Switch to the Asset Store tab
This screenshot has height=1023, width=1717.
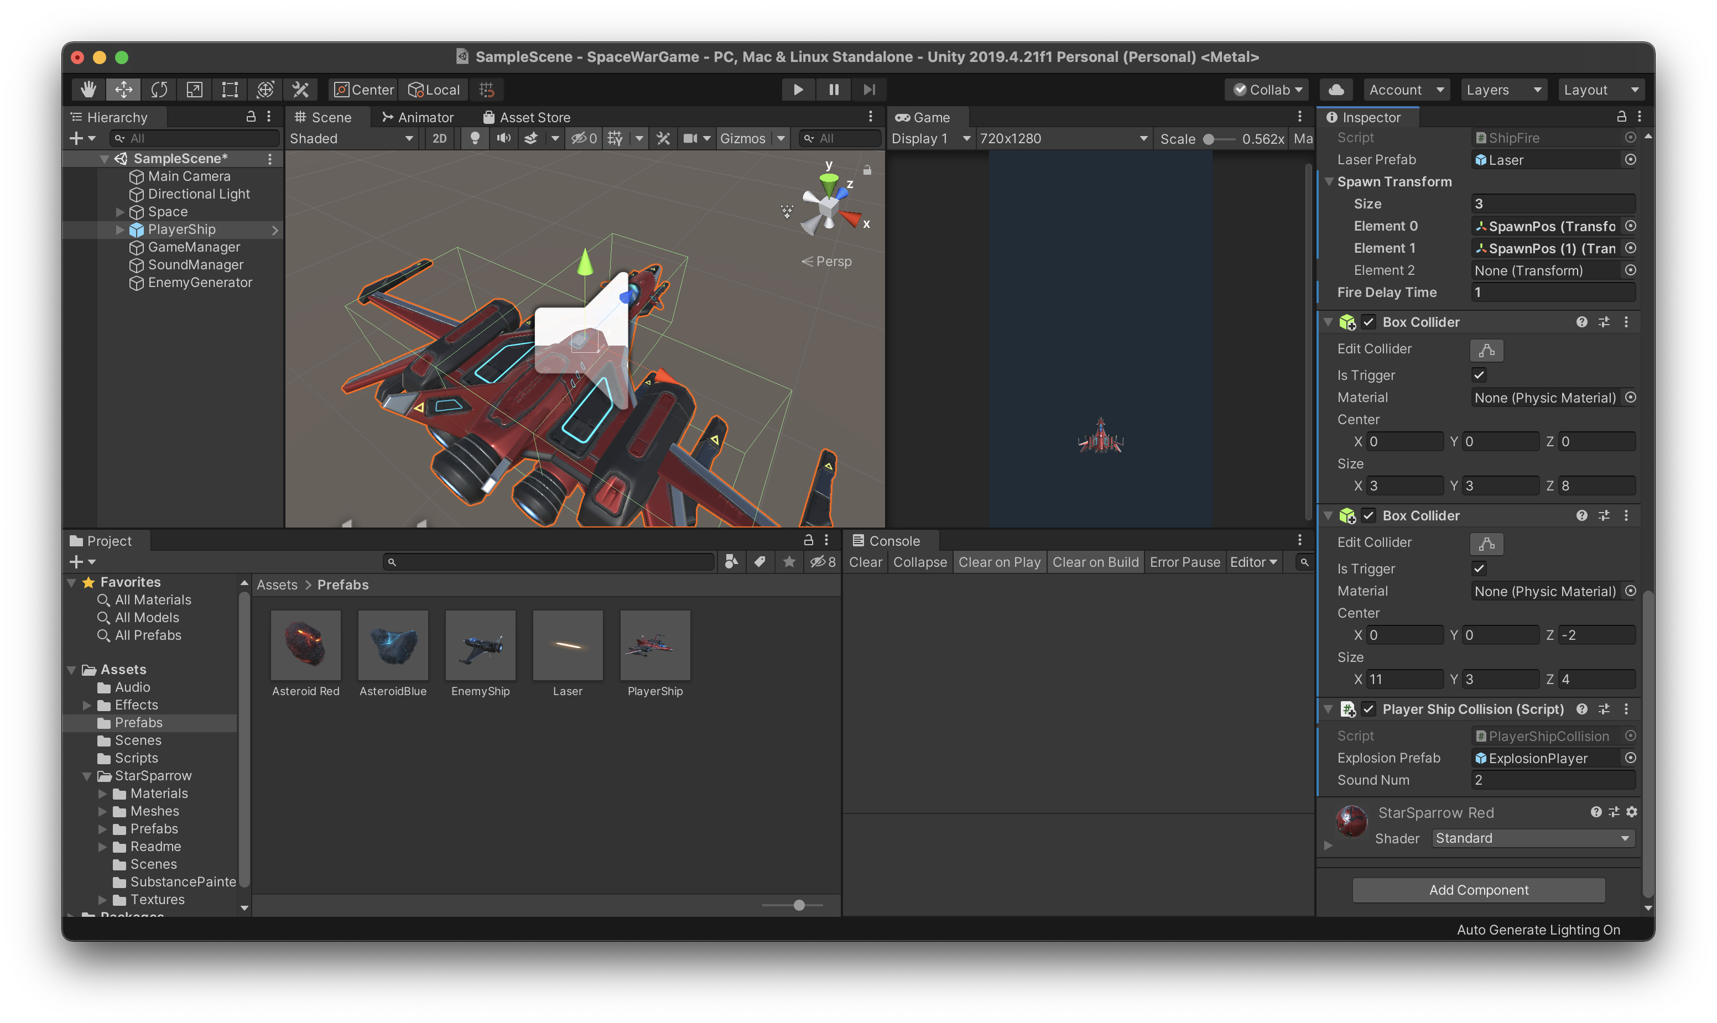(x=527, y=117)
